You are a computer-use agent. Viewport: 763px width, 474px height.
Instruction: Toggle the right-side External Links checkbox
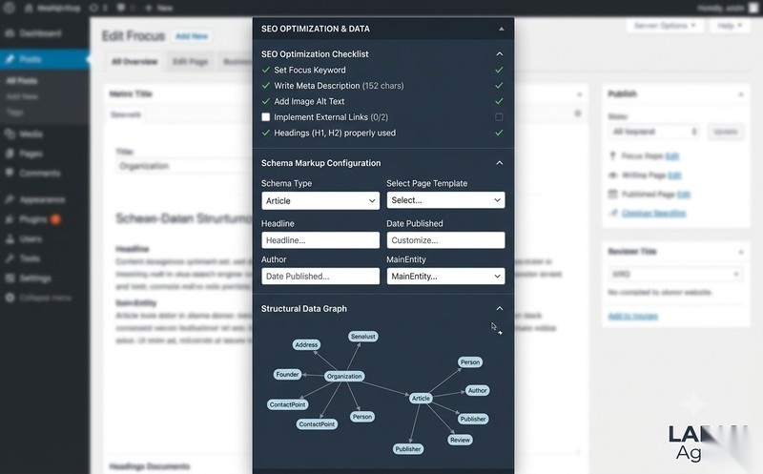pos(499,116)
